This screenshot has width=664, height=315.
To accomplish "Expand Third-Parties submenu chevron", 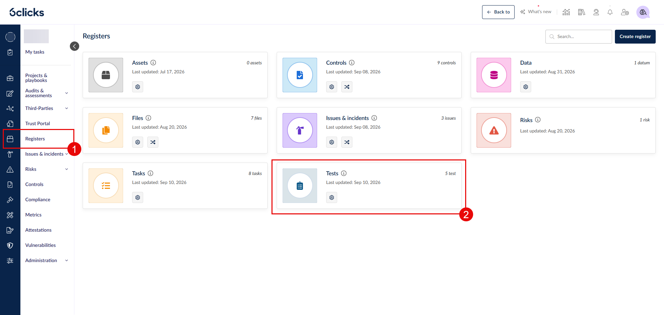I will [67, 108].
